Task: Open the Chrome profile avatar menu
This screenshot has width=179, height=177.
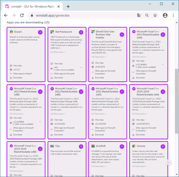Action: pyautogui.click(x=165, y=15)
